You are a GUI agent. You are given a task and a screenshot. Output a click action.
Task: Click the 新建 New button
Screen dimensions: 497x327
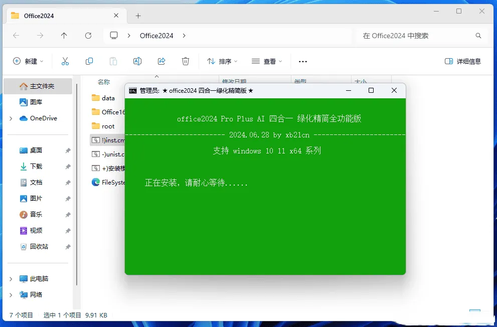click(29, 61)
